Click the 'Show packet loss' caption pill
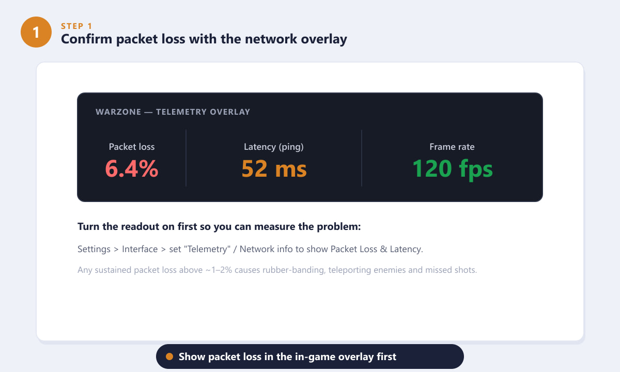Screen dimensions: 620x372 [x=310, y=357]
